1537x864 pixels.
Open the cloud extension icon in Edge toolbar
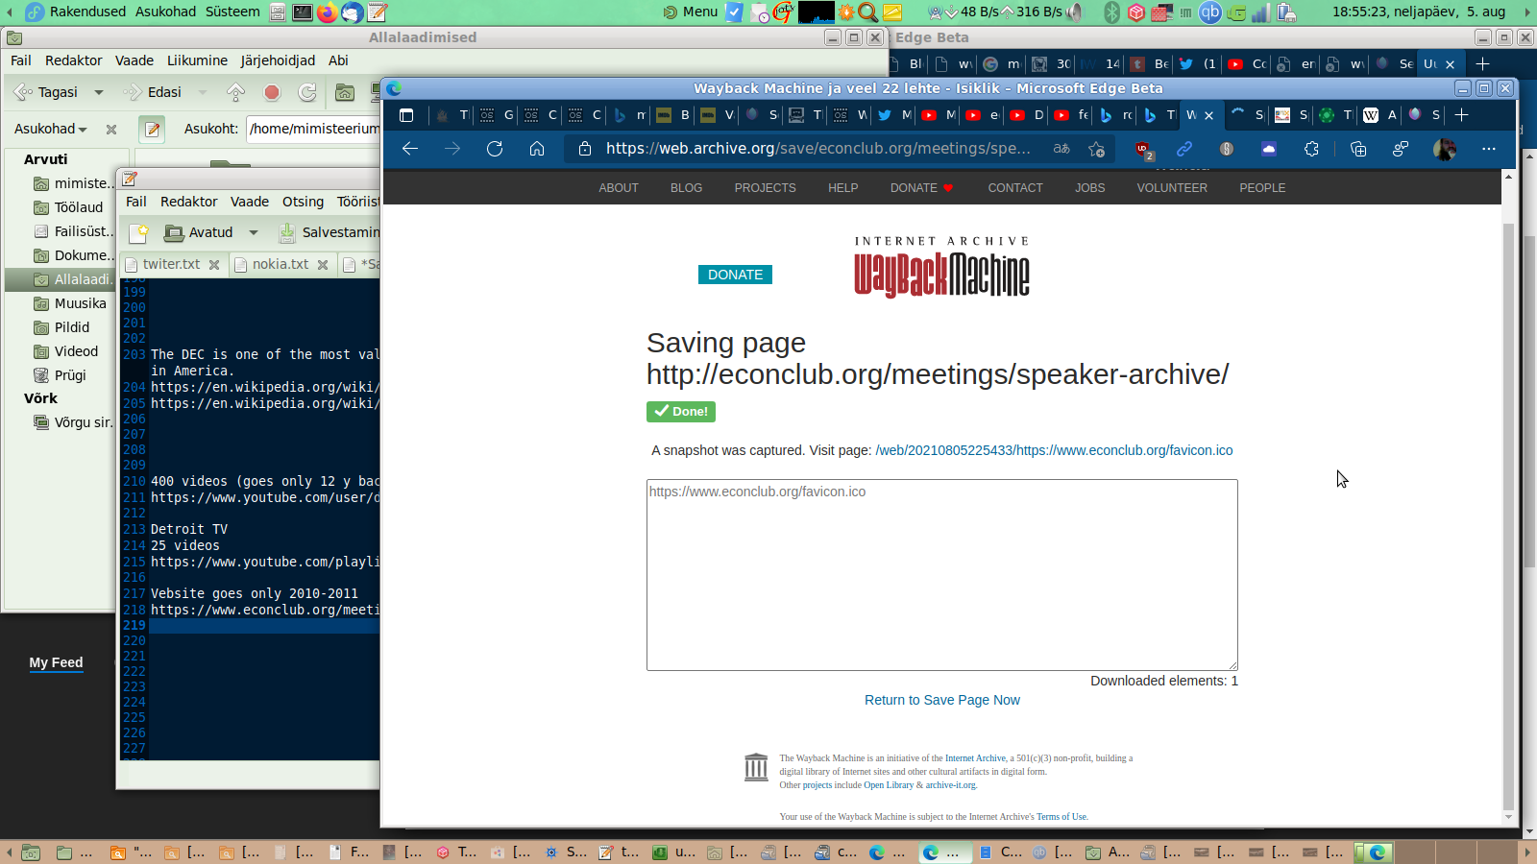(x=1269, y=149)
